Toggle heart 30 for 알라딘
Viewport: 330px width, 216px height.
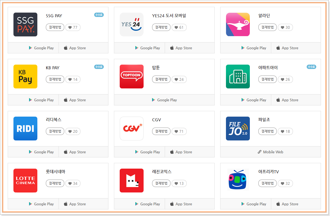point(285,27)
